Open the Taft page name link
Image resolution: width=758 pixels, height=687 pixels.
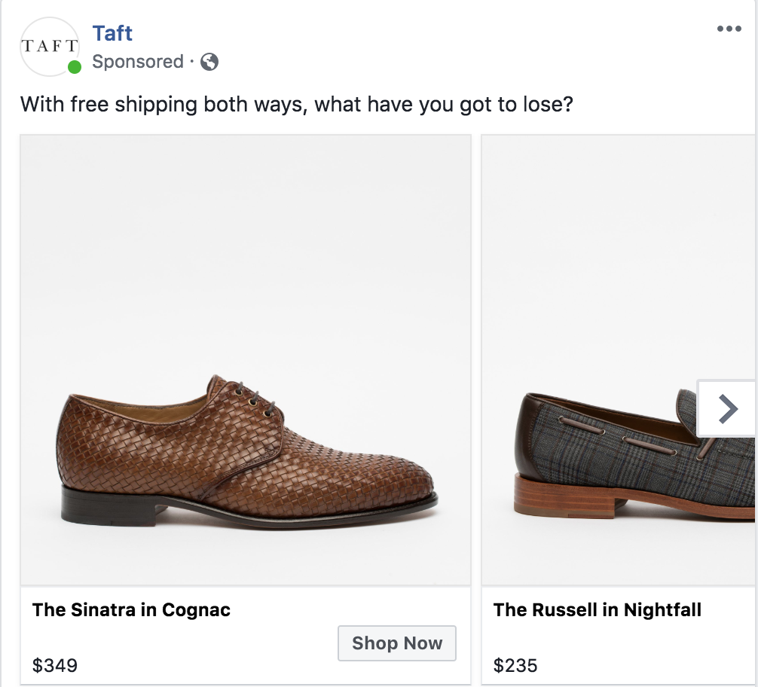[112, 33]
